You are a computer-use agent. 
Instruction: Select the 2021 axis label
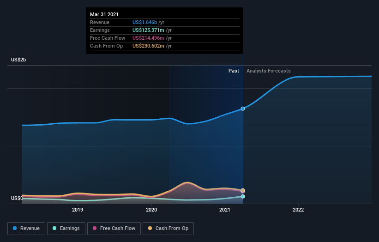click(x=225, y=210)
